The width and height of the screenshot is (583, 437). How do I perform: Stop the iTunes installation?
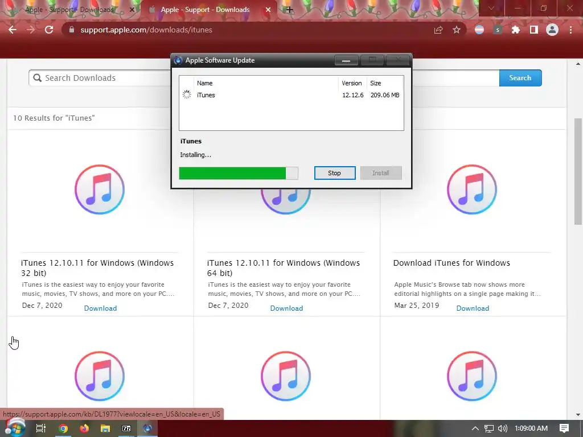[335, 173]
